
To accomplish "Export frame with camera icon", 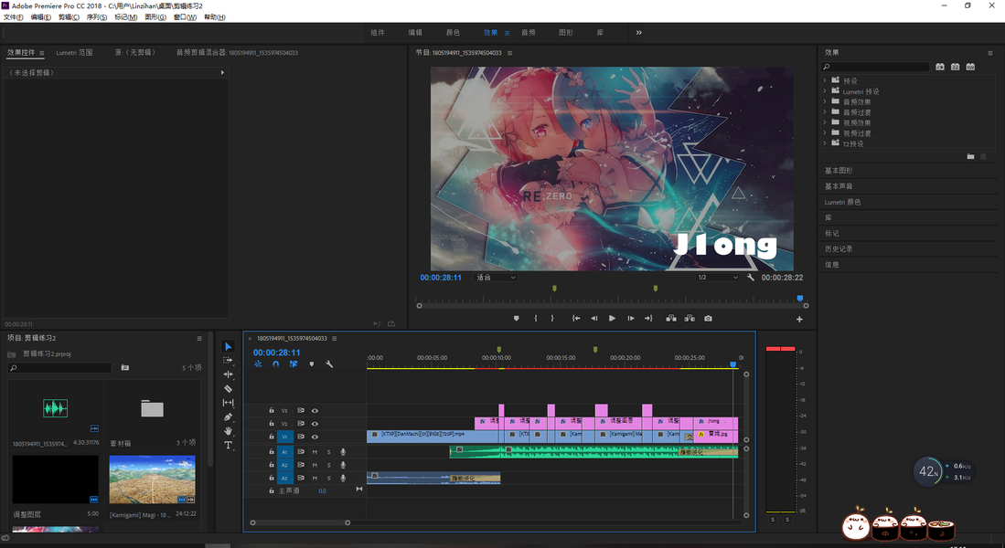I will [x=708, y=318].
